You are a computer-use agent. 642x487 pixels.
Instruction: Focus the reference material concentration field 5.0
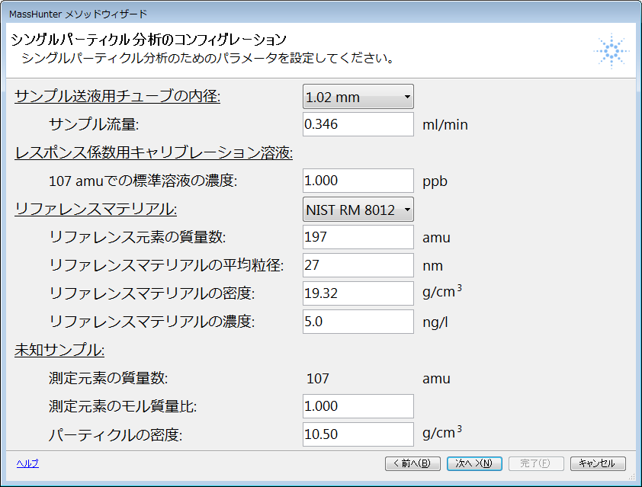tap(358, 322)
